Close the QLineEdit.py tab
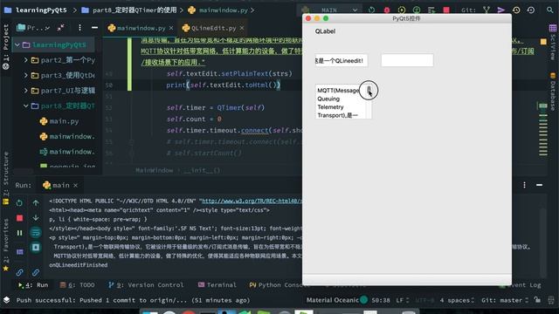 [x=242, y=28]
